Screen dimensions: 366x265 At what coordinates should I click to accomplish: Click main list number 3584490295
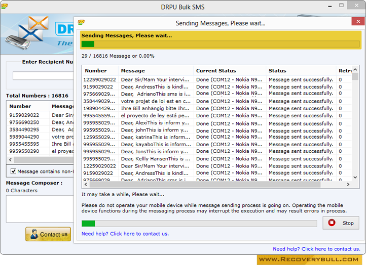[x=24, y=129]
